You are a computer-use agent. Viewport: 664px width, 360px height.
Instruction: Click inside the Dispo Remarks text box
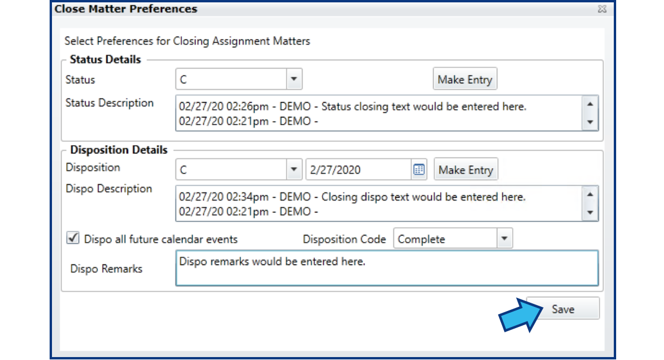(387, 268)
